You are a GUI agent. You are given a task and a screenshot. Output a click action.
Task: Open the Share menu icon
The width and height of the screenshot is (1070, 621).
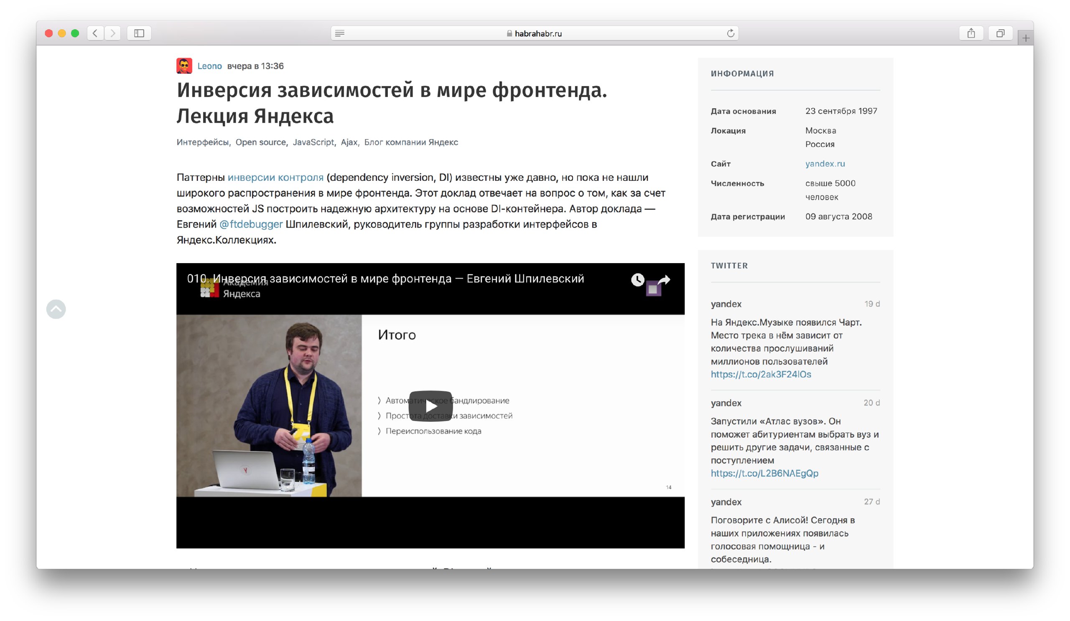(x=971, y=33)
